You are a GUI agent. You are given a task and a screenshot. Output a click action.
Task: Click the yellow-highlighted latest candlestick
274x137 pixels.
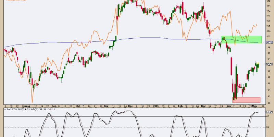(x=258, y=65)
